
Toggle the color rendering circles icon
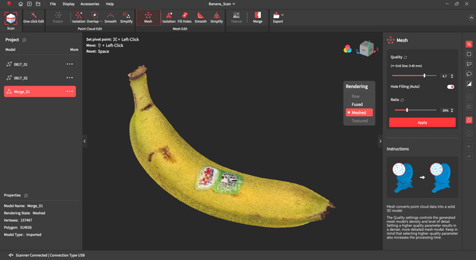pos(347,49)
